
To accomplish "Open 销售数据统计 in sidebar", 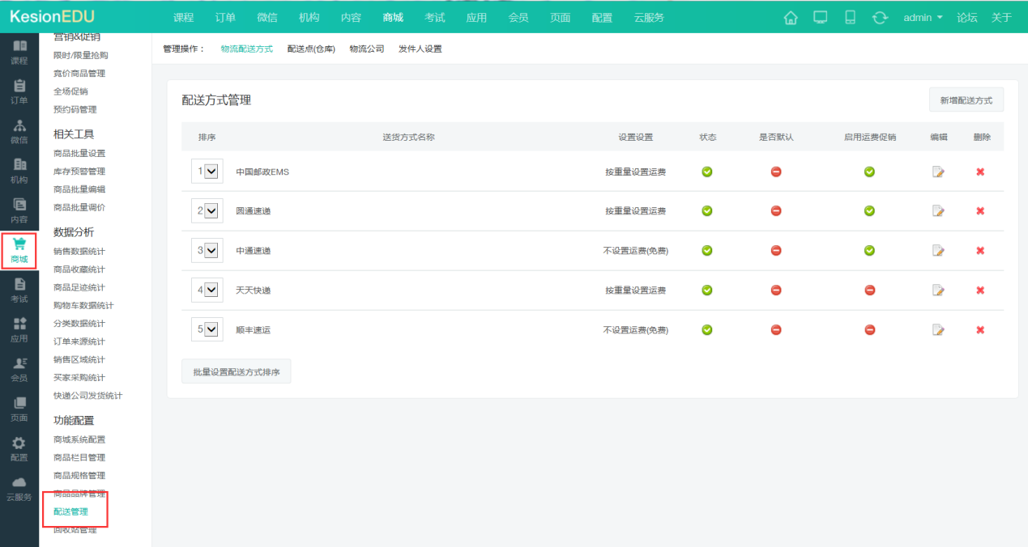I will pyautogui.click(x=79, y=252).
